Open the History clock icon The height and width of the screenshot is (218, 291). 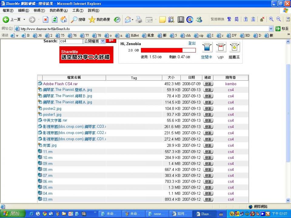pyautogui.click(x=117, y=19)
